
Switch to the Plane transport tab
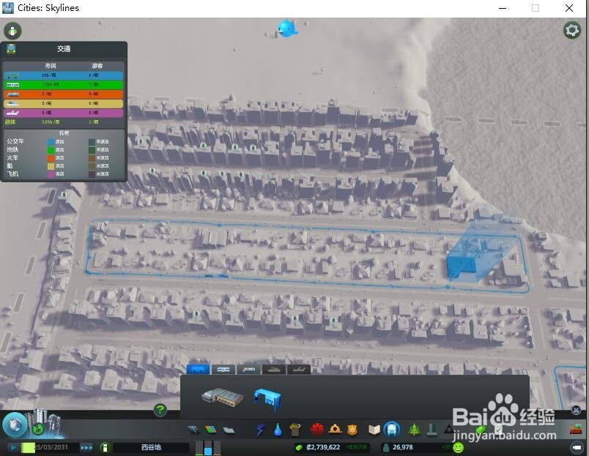coord(299,370)
